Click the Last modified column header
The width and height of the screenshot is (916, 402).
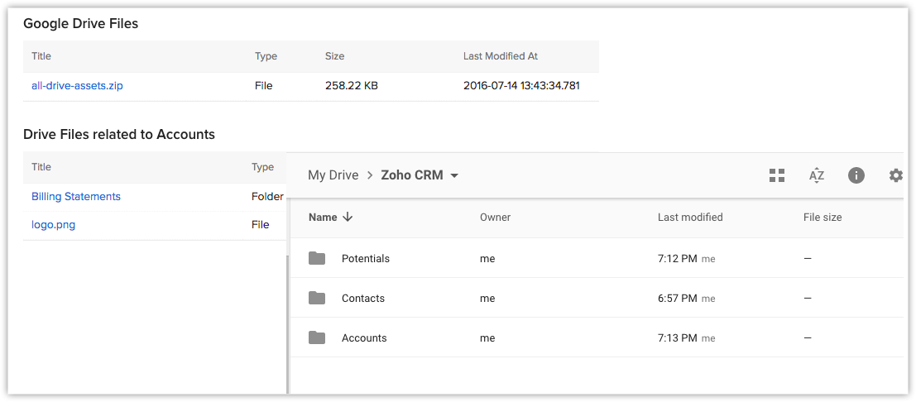(690, 218)
